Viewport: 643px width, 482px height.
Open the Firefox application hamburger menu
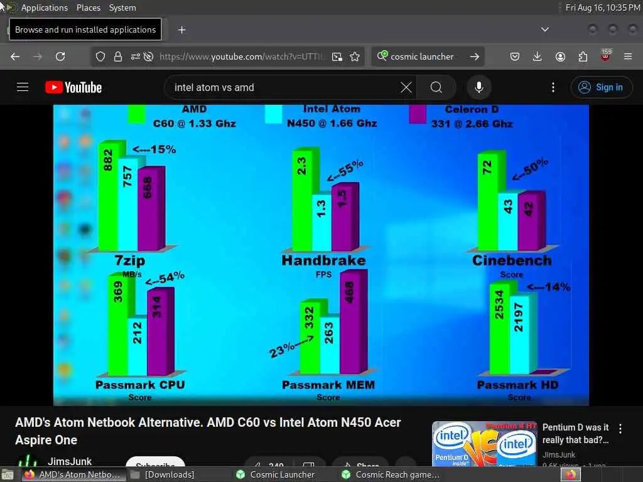(628, 56)
